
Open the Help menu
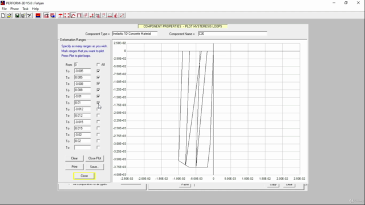click(x=35, y=9)
